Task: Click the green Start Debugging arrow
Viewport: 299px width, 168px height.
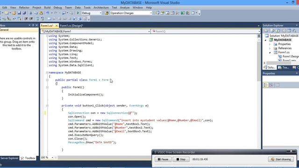Action: click(78, 13)
